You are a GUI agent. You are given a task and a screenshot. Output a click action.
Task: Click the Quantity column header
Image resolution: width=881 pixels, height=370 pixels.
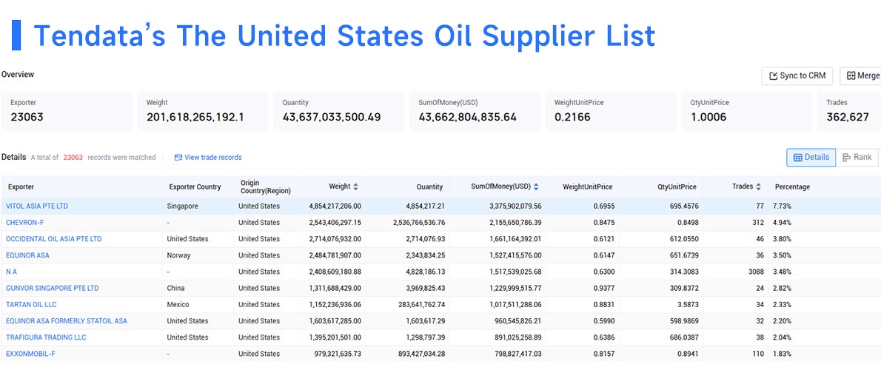430,187
